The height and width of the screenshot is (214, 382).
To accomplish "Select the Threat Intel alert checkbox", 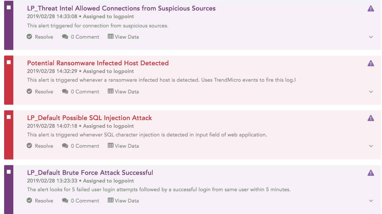I will tap(9, 7).
